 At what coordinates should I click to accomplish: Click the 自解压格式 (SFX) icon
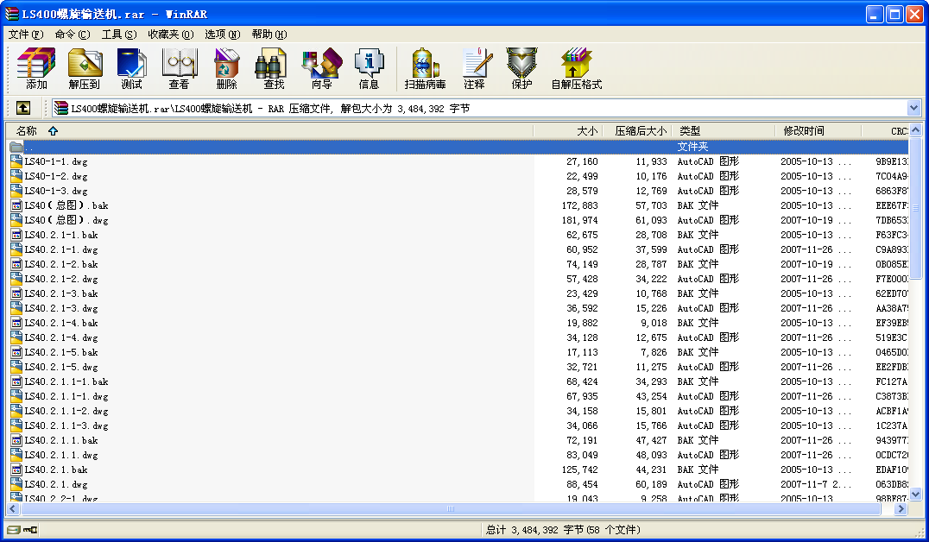[x=576, y=69]
